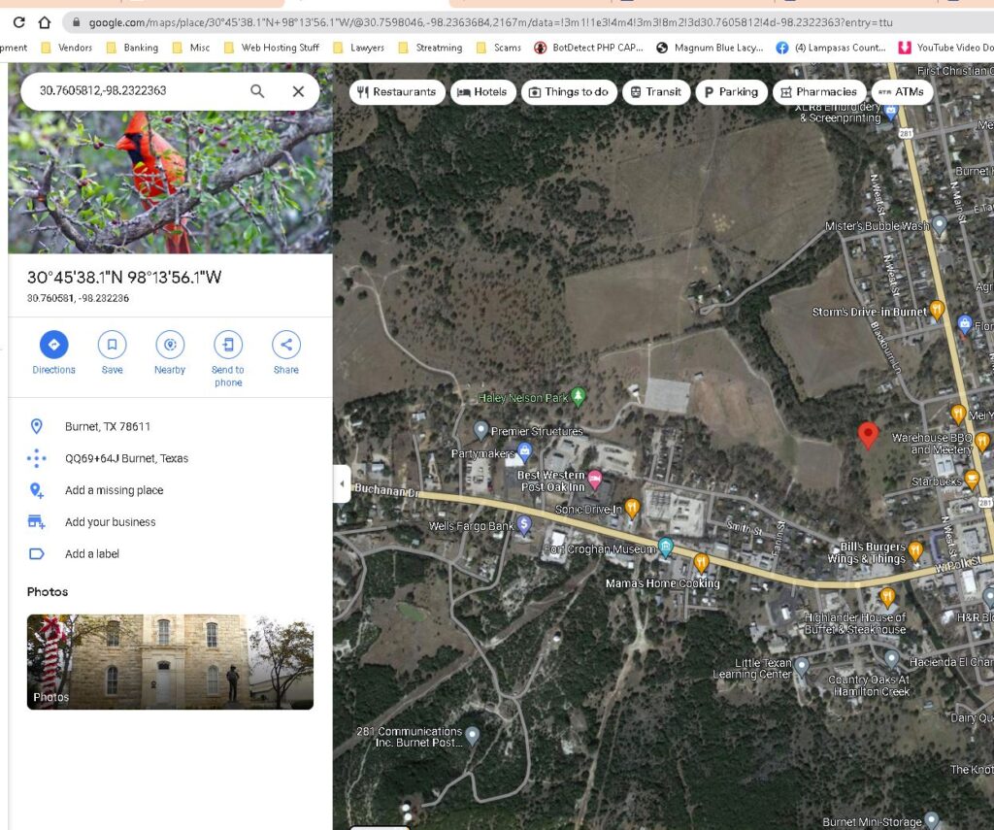Click Bill's Burgers Wings & Things marker
Viewport: 994px width, 830px height.
click(915, 550)
